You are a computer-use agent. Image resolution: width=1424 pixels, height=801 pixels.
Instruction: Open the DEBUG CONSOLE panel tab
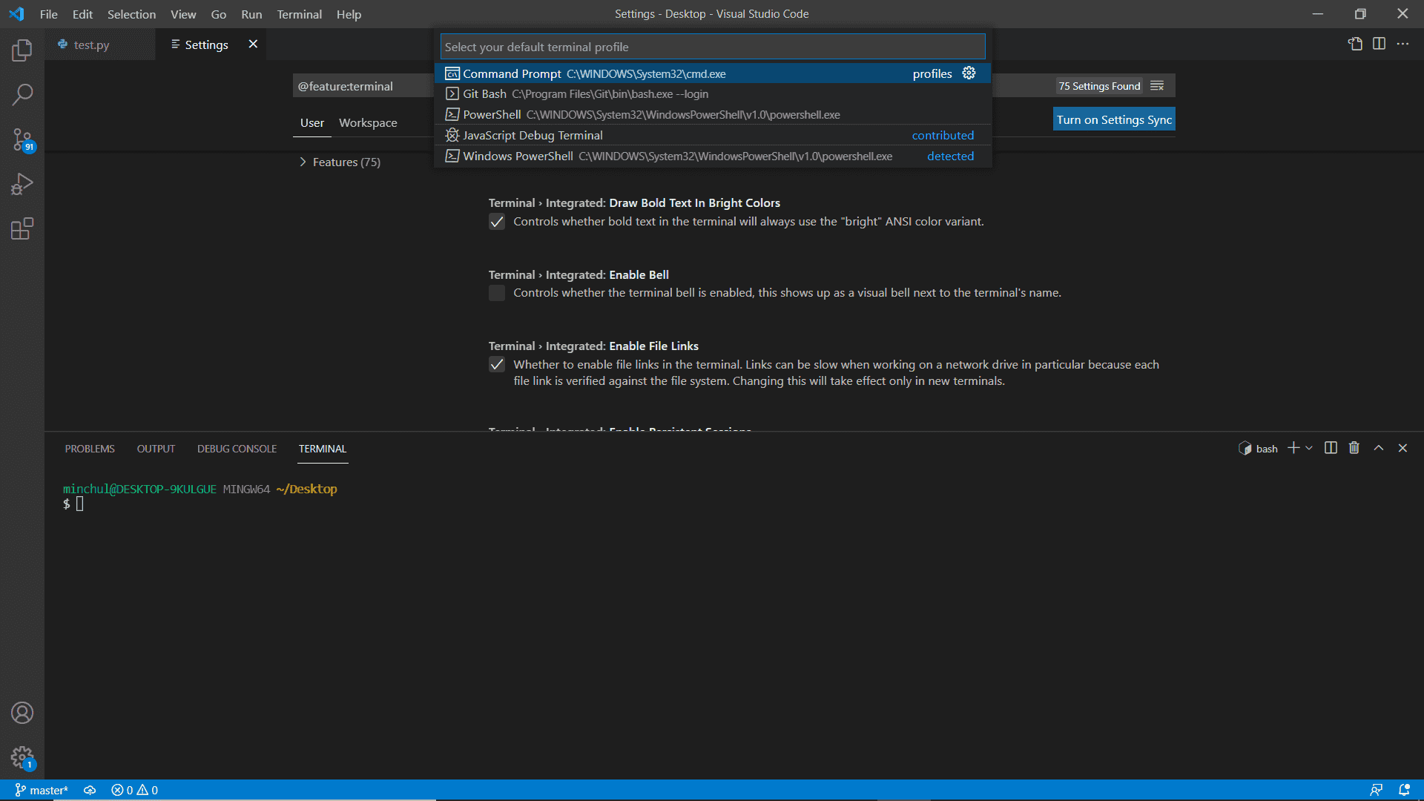(x=237, y=449)
